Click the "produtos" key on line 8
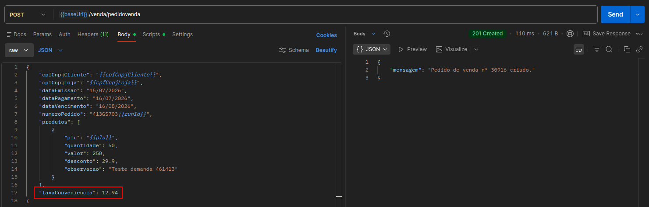Screen dimensions: 649x207 tap(55, 122)
